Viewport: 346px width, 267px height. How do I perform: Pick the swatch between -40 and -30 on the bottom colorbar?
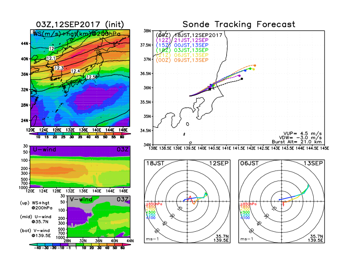click(x=41, y=244)
